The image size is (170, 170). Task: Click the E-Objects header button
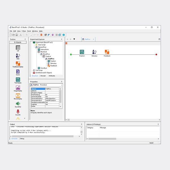click(18, 42)
